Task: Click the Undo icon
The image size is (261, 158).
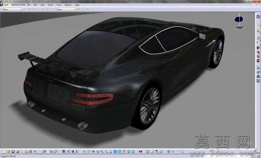Action: [35, 152]
